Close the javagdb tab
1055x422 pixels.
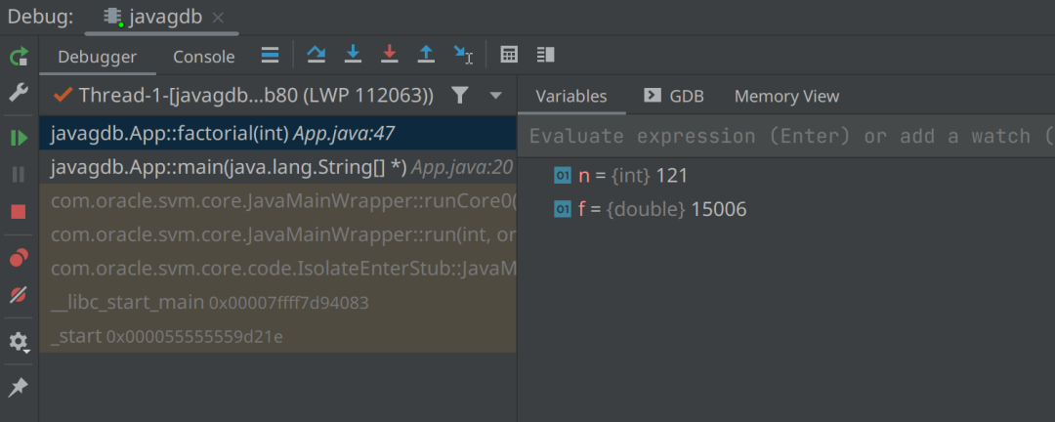click(218, 19)
